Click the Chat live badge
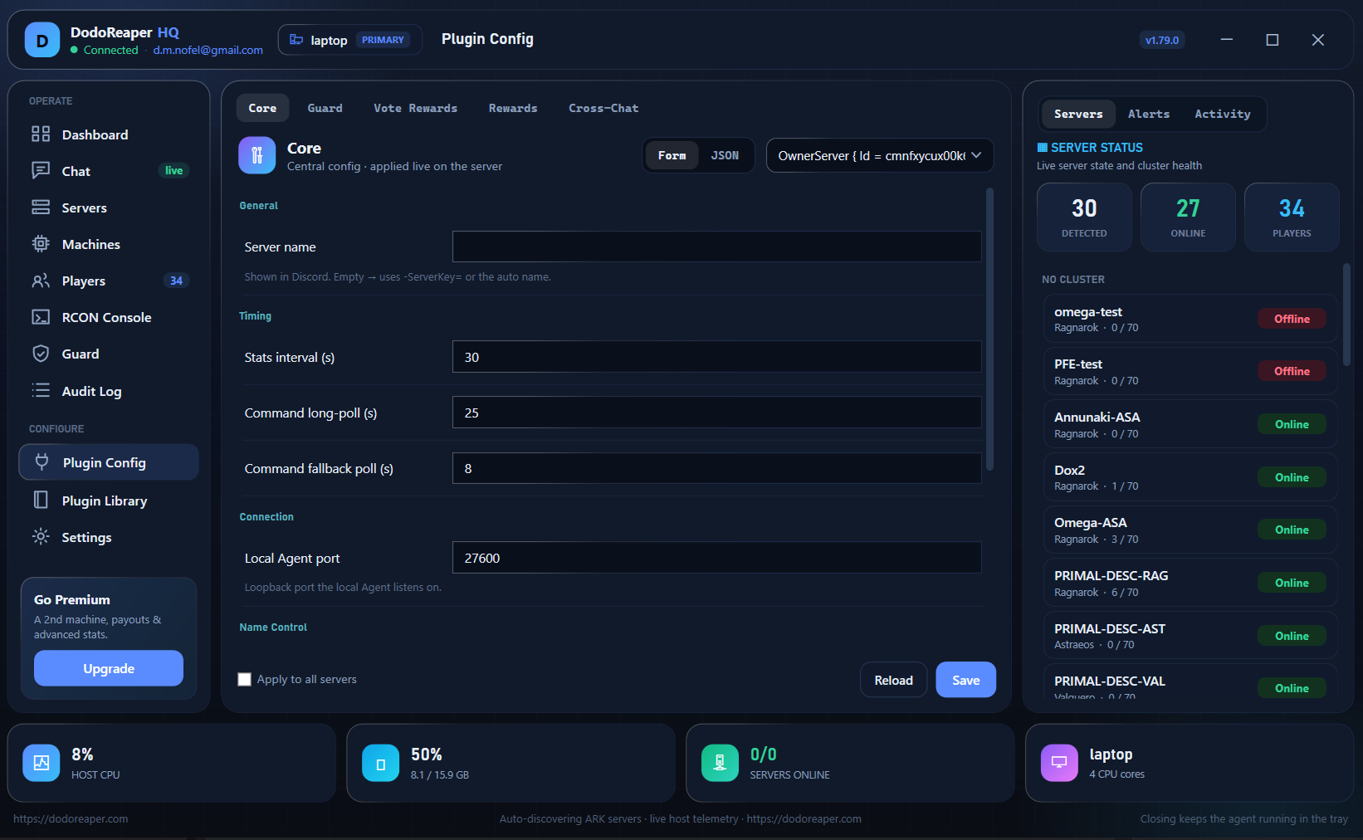The height and width of the screenshot is (840, 1363). pyautogui.click(x=173, y=170)
